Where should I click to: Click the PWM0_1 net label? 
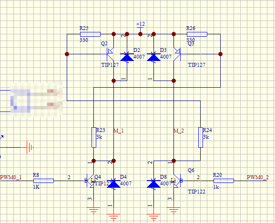11,177
